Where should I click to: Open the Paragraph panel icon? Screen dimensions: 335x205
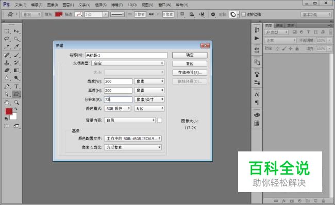tap(257, 102)
